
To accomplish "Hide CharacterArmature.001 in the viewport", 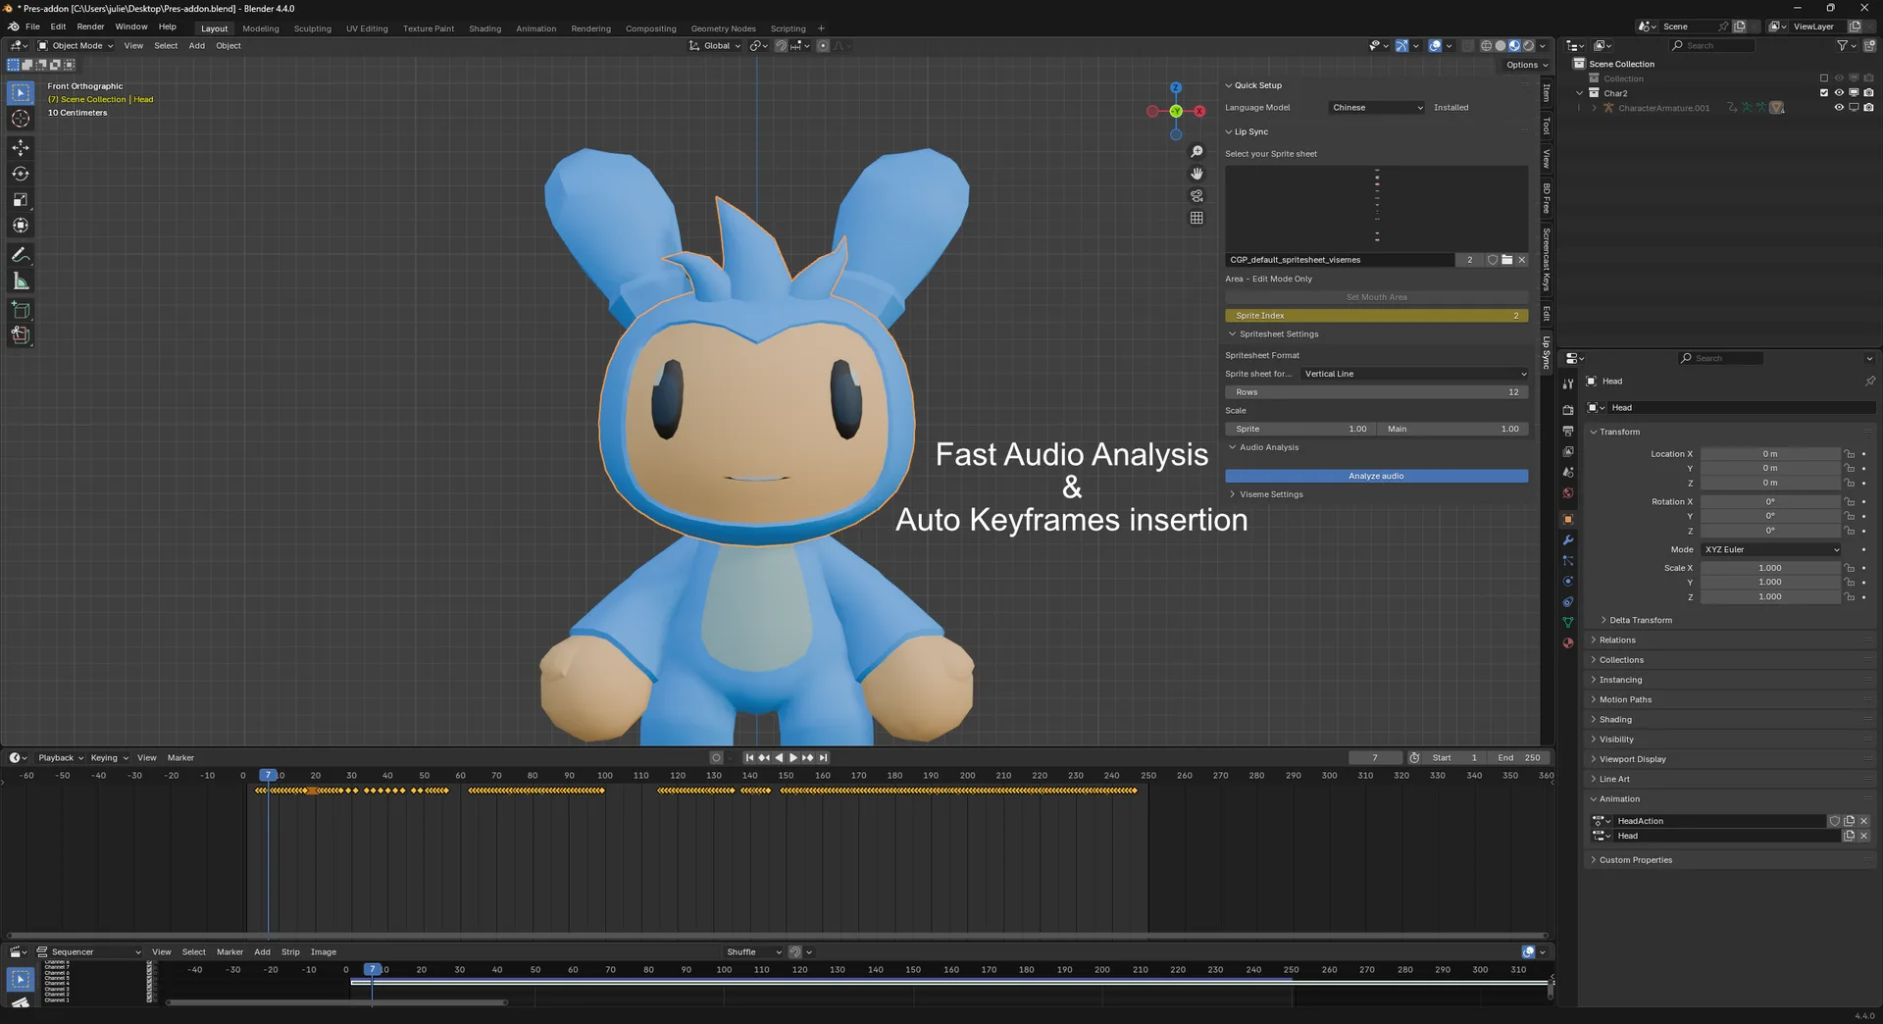I will (1839, 108).
